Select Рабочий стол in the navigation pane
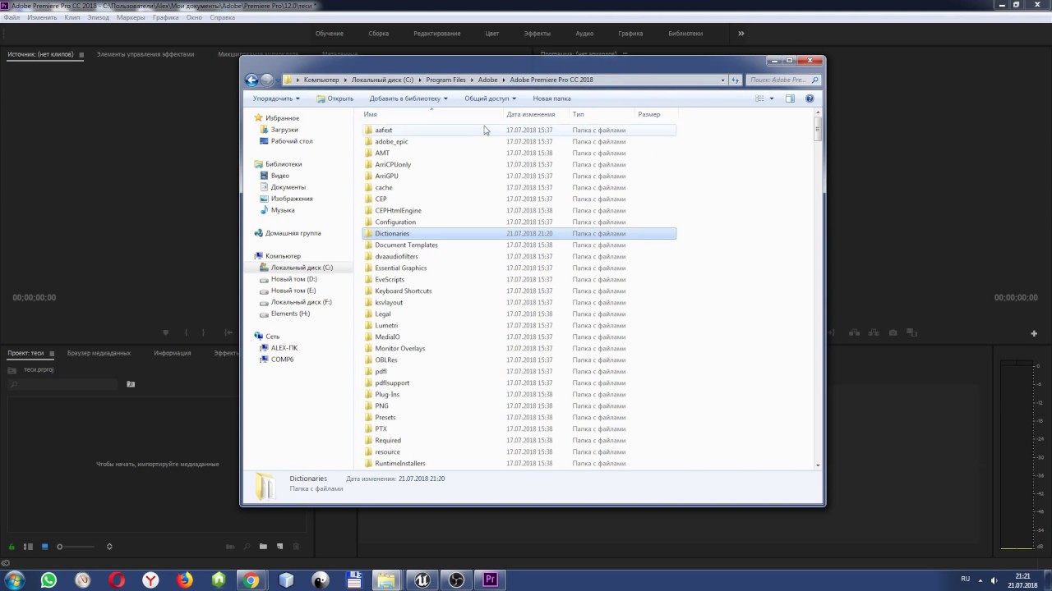 point(292,141)
